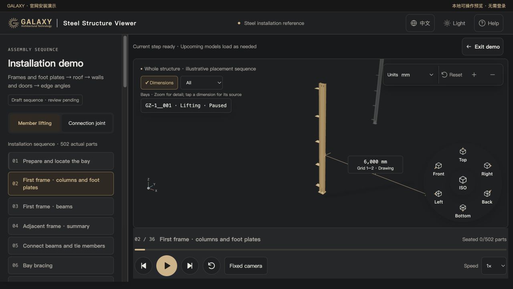The width and height of the screenshot is (513, 289).
Task: Select the Member lifting tab
Action: 35,123
